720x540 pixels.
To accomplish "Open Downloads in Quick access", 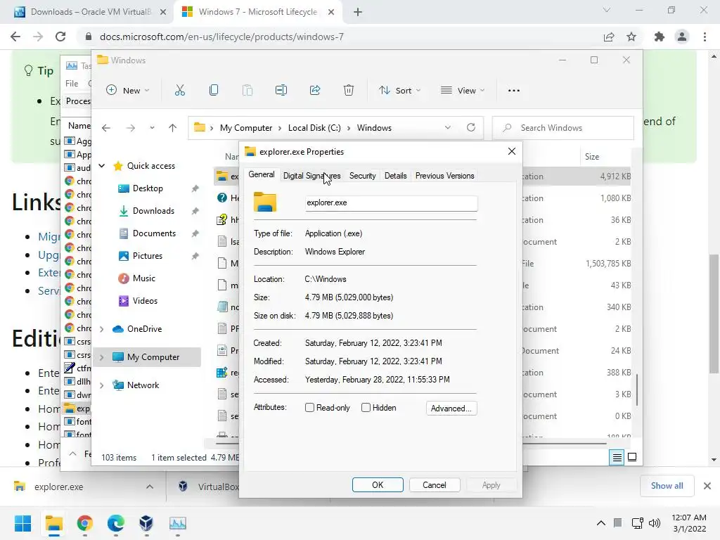I will (153, 211).
